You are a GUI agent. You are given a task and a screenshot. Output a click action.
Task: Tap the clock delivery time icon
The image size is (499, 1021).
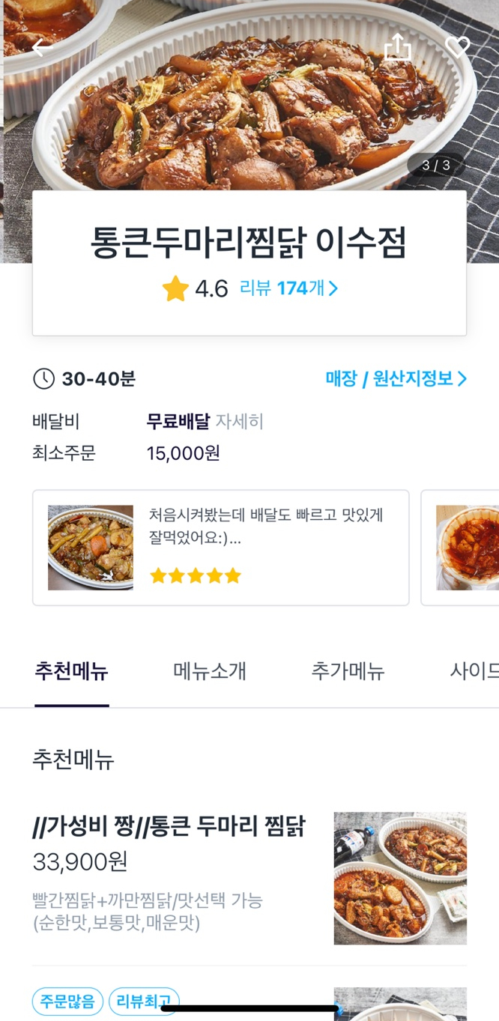click(43, 379)
